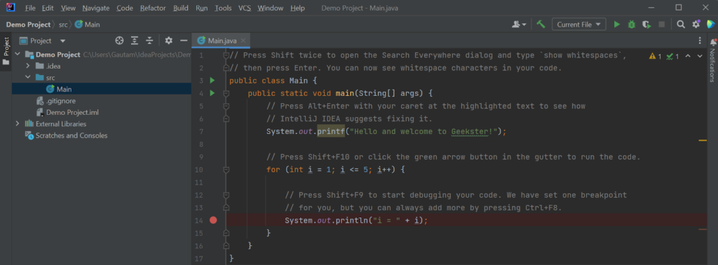Open the Window menu
Viewport: 718px width, 265px height.
coord(270,8)
